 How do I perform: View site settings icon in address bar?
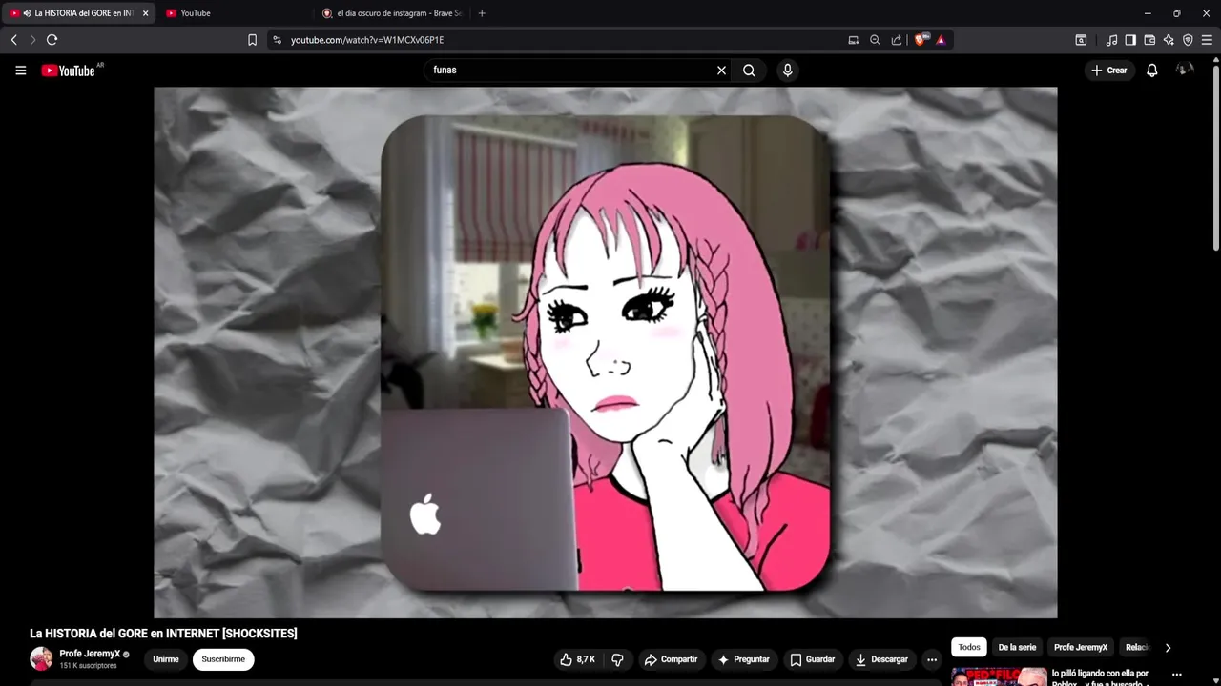[277, 40]
